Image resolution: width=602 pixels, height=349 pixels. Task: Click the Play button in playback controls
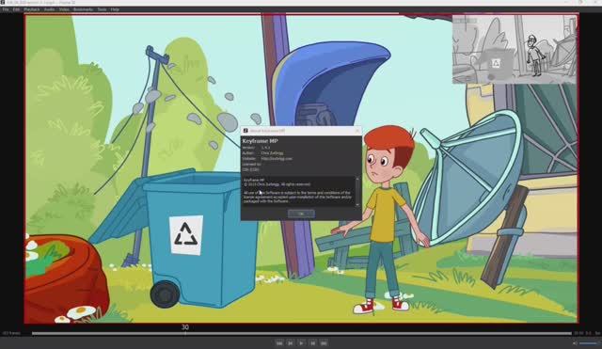pyautogui.click(x=301, y=343)
